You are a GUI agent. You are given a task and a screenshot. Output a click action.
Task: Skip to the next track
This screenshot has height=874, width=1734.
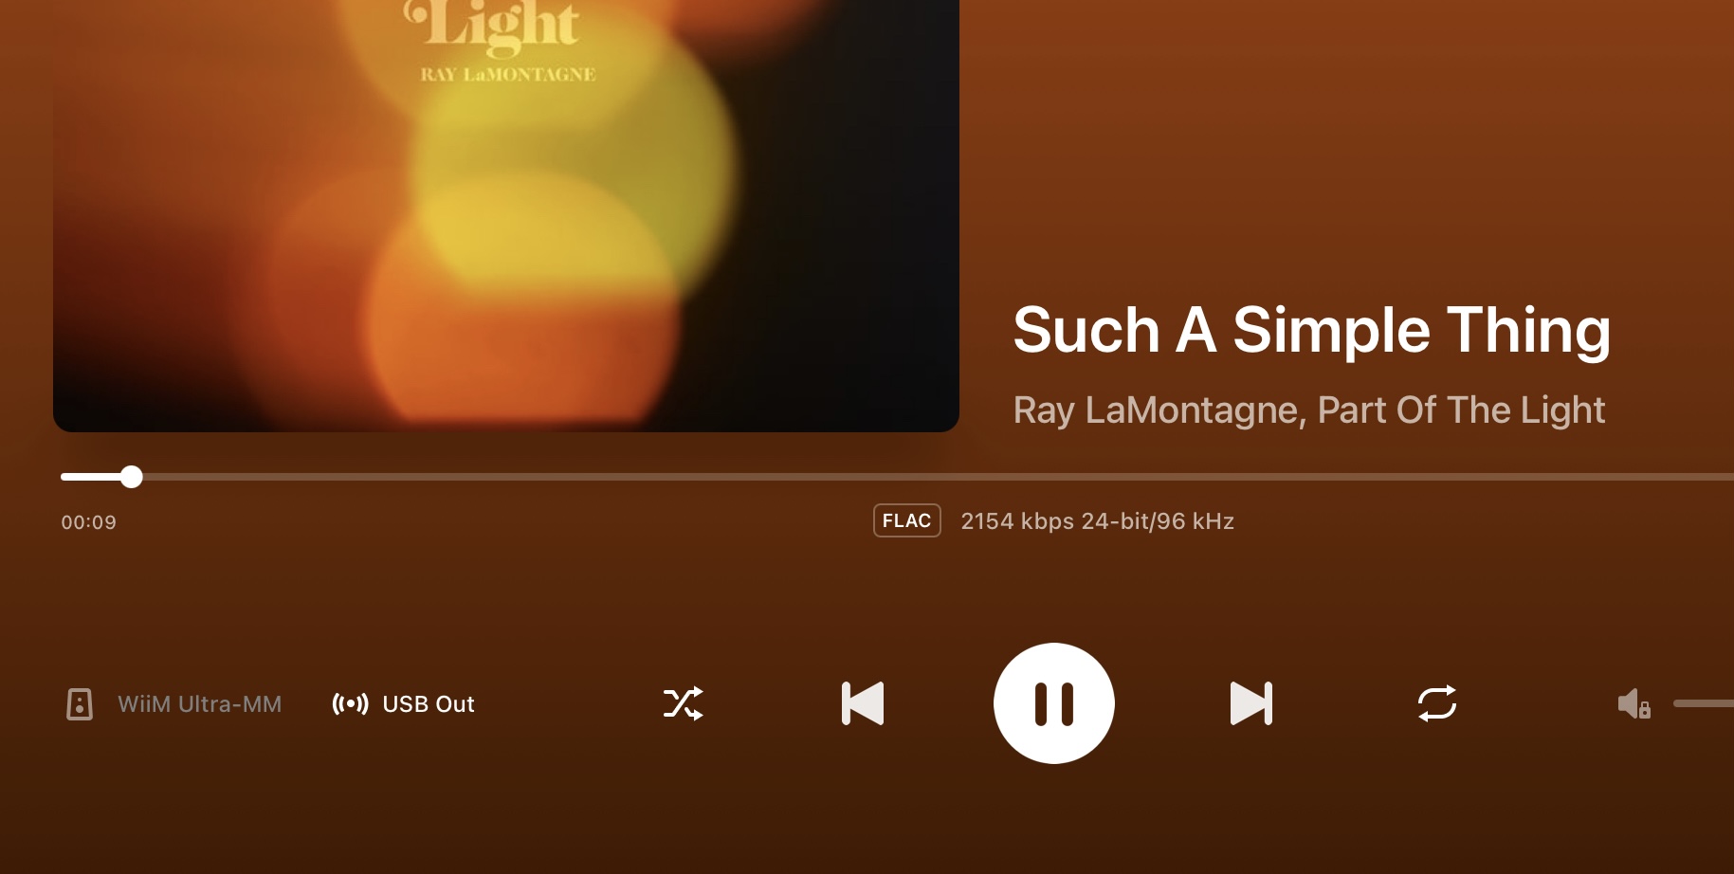click(1250, 703)
